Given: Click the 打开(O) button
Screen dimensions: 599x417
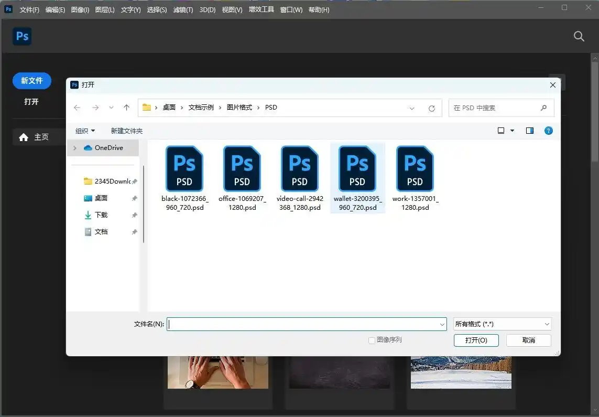Looking at the screenshot, I should 476,340.
